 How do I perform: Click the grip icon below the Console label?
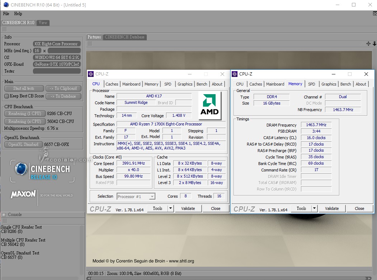pos(5,221)
